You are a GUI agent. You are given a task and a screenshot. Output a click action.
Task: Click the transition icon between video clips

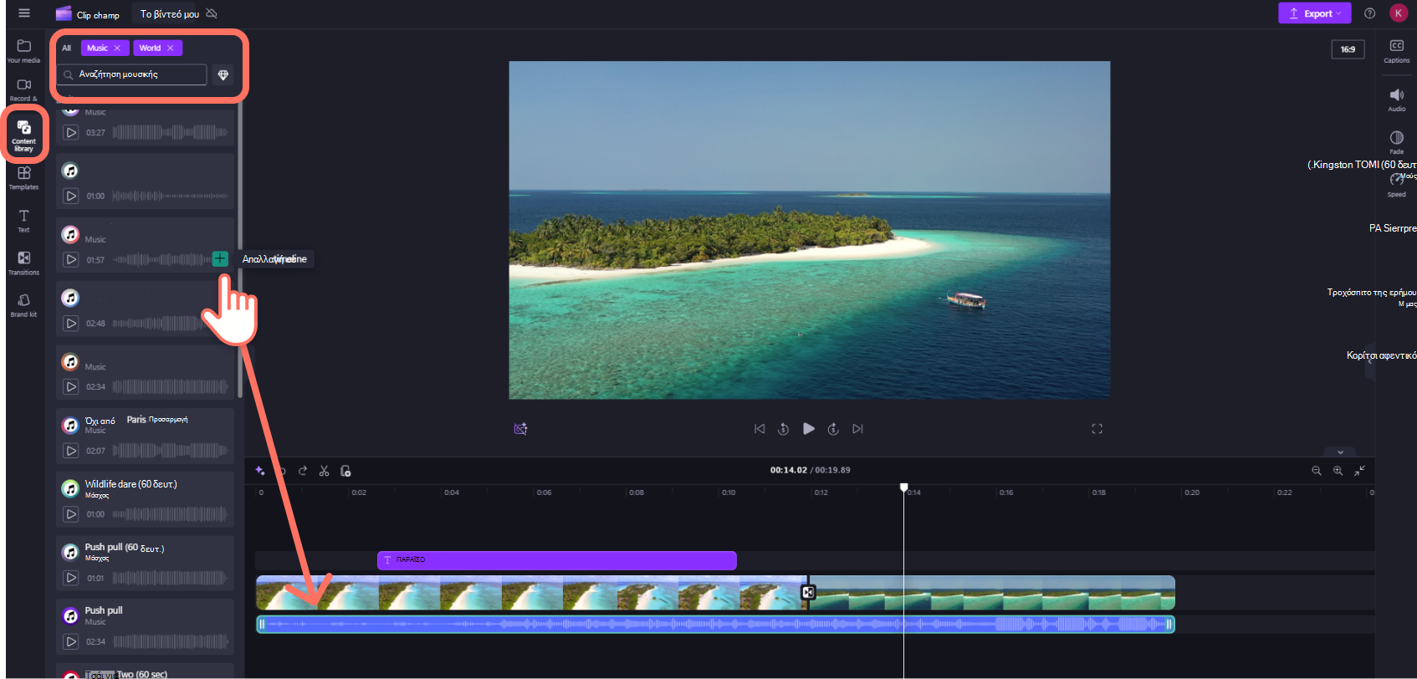pyautogui.click(x=808, y=593)
